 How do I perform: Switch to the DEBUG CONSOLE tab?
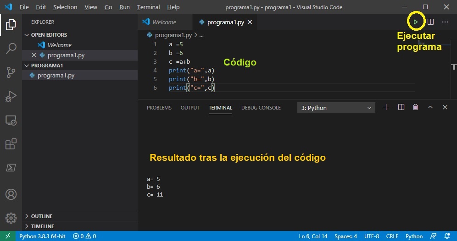coord(261,108)
